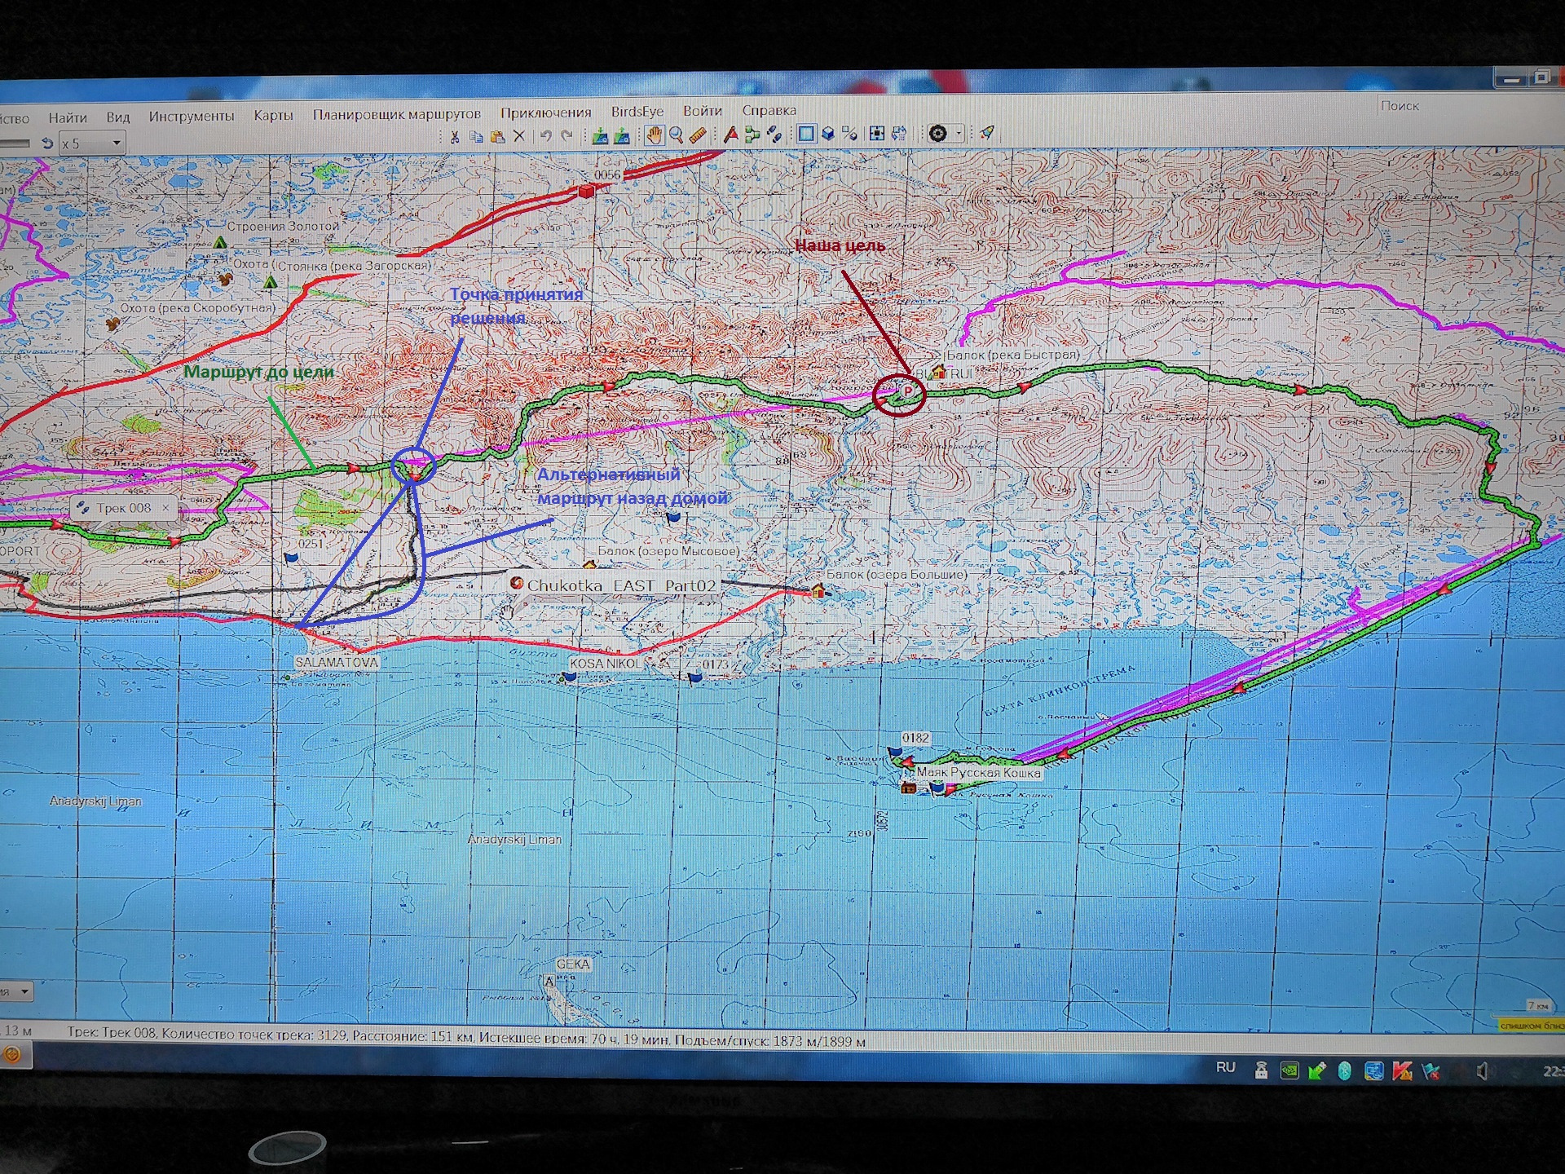Click the activity profile wheel icon
The width and height of the screenshot is (1565, 1174).
click(937, 134)
